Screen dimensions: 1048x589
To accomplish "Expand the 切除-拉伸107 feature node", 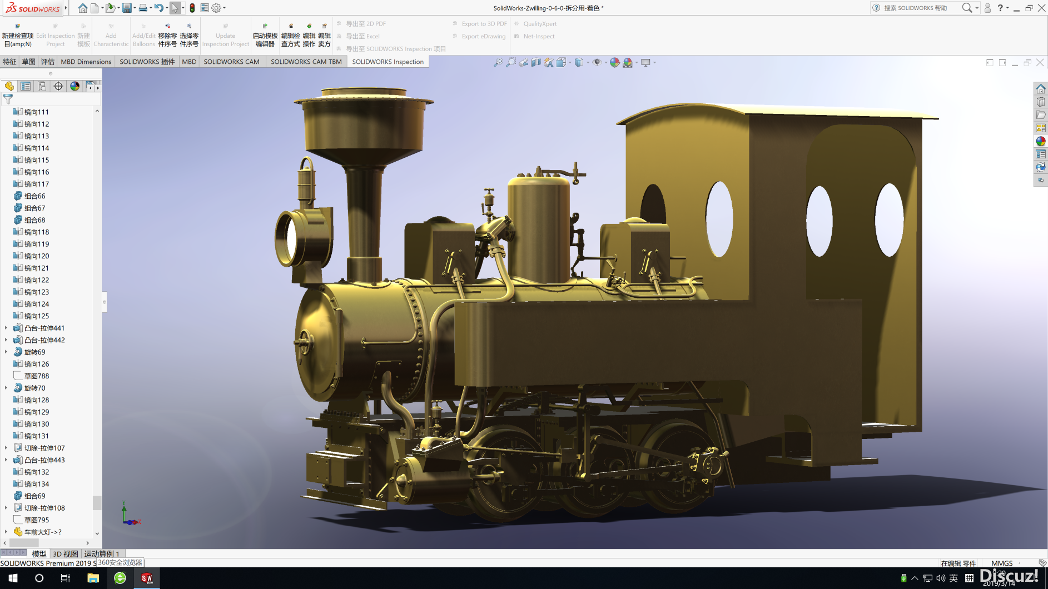I will [x=6, y=448].
